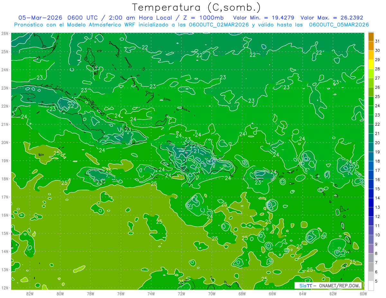
Task: Click longitude axis label "76W"
Action: click(121, 293)
